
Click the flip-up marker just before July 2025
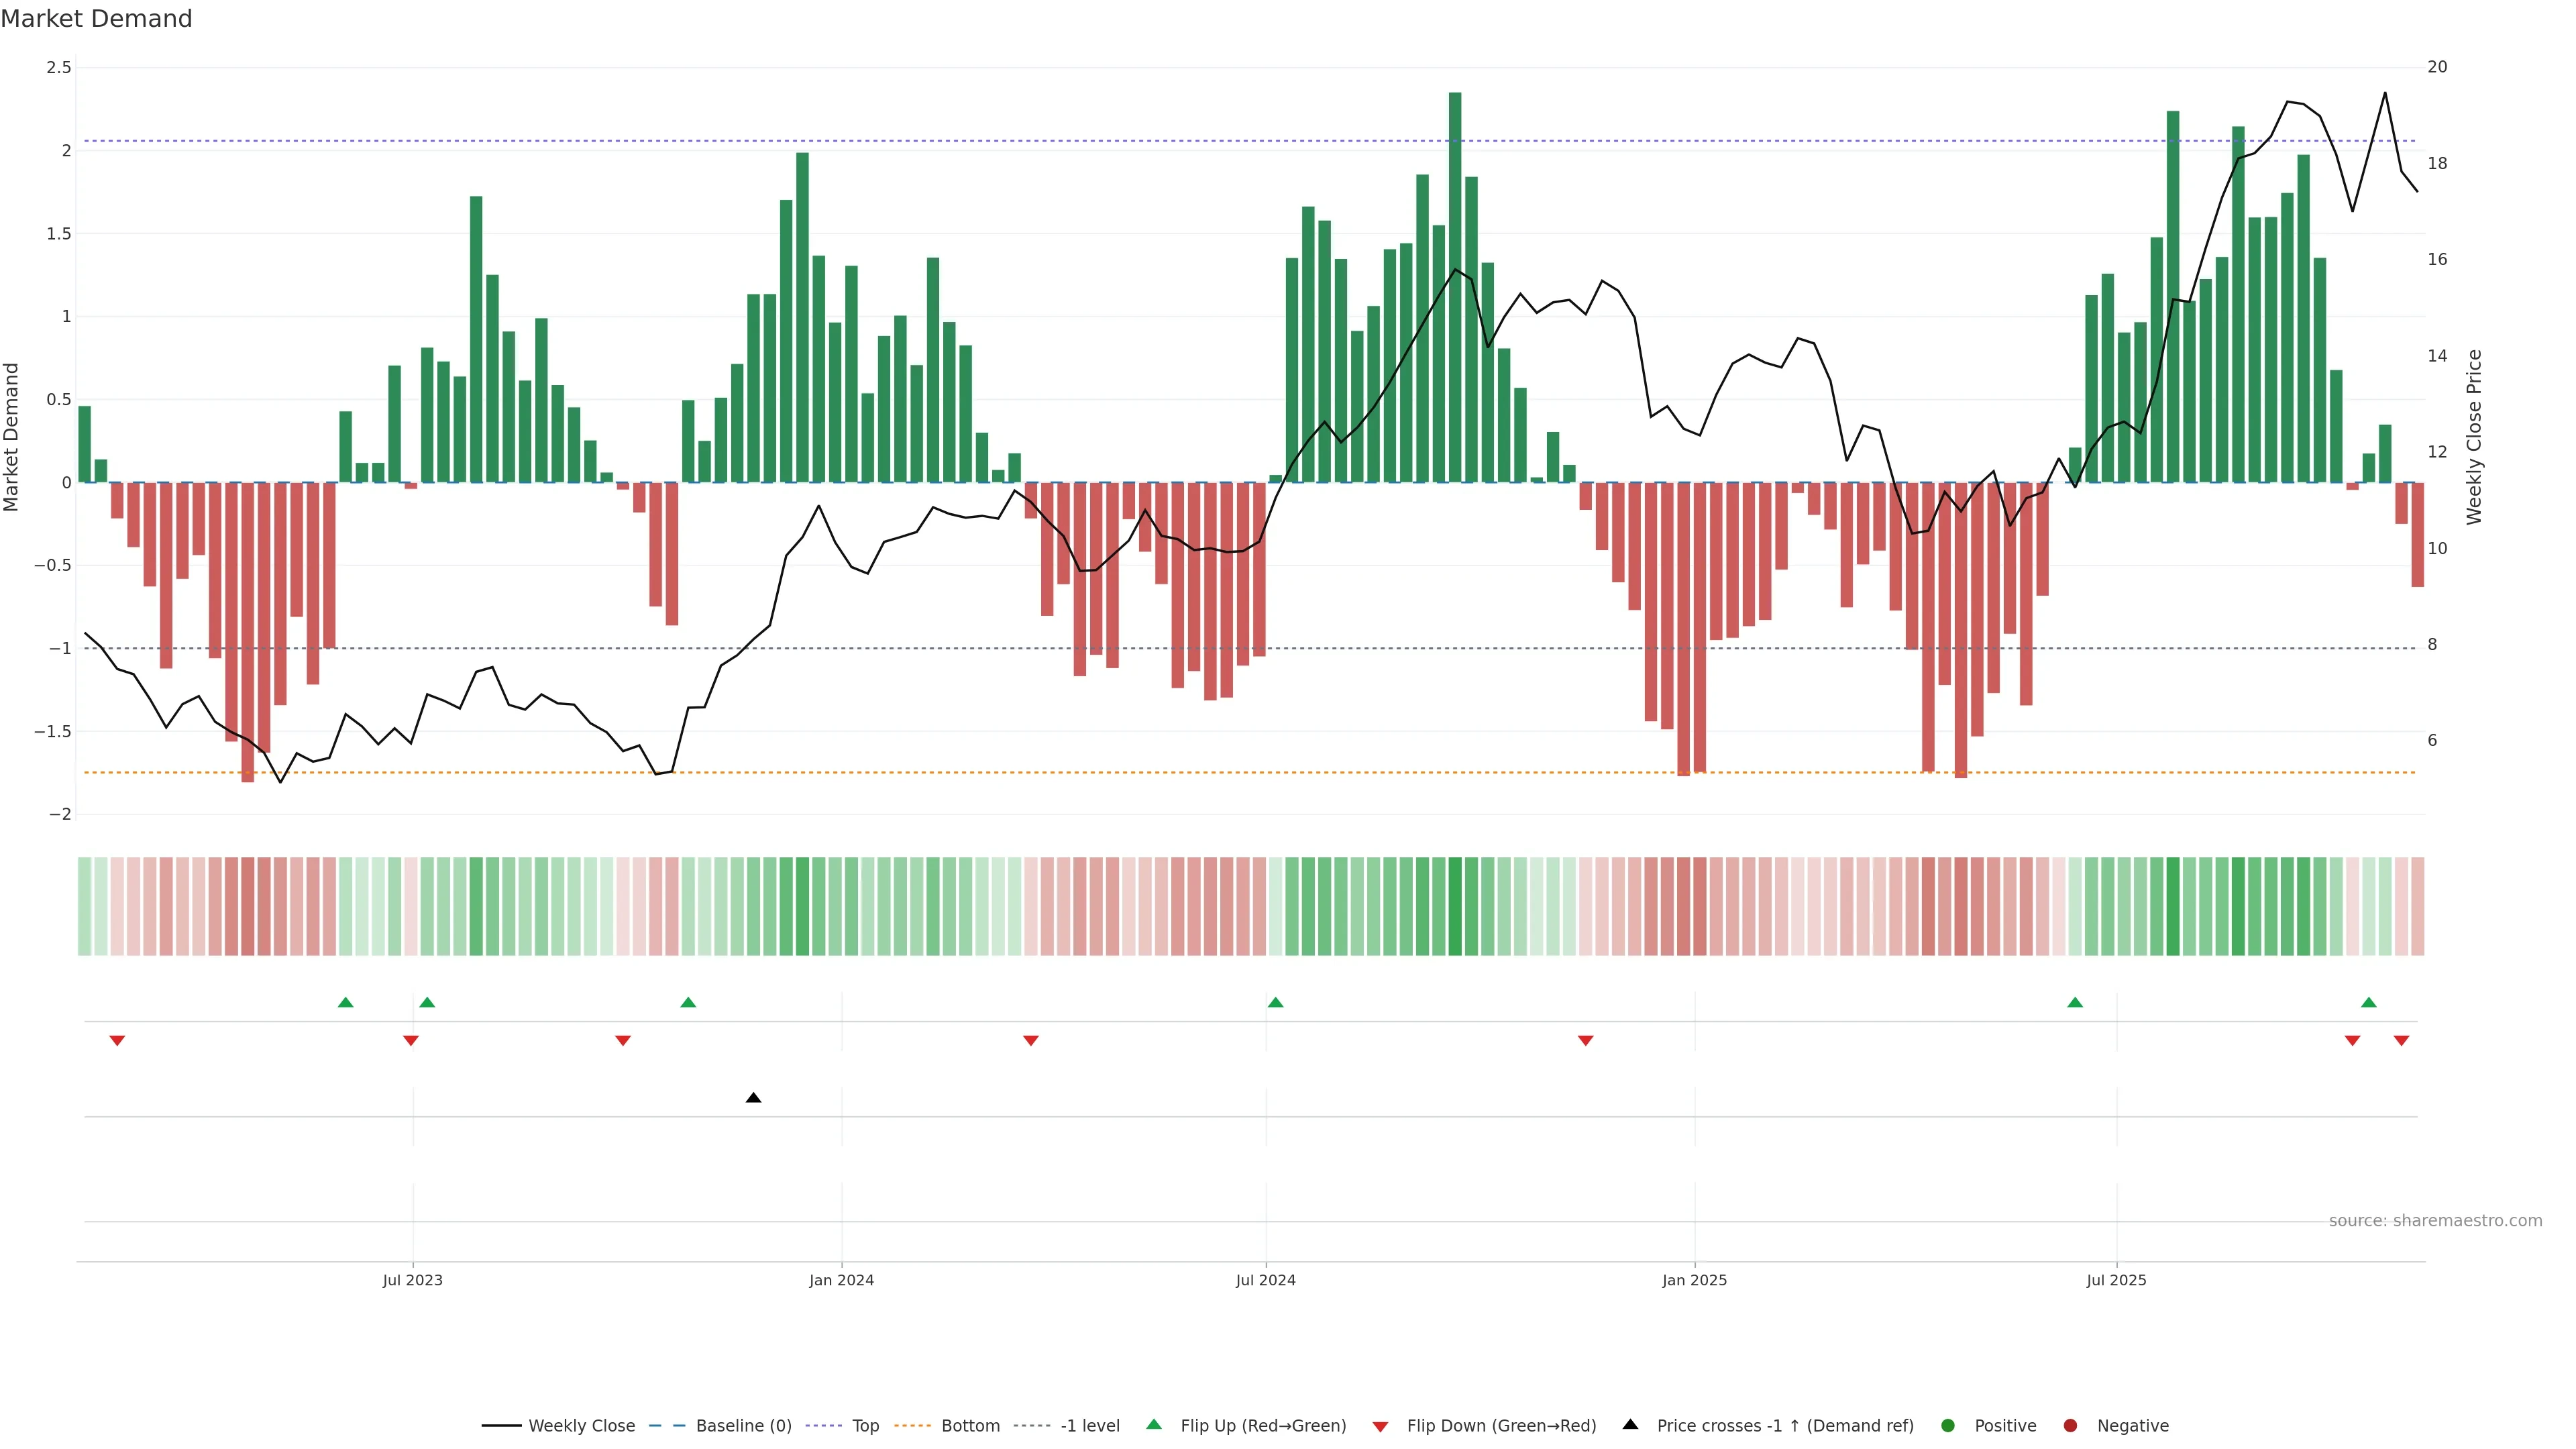coord(2075,1002)
